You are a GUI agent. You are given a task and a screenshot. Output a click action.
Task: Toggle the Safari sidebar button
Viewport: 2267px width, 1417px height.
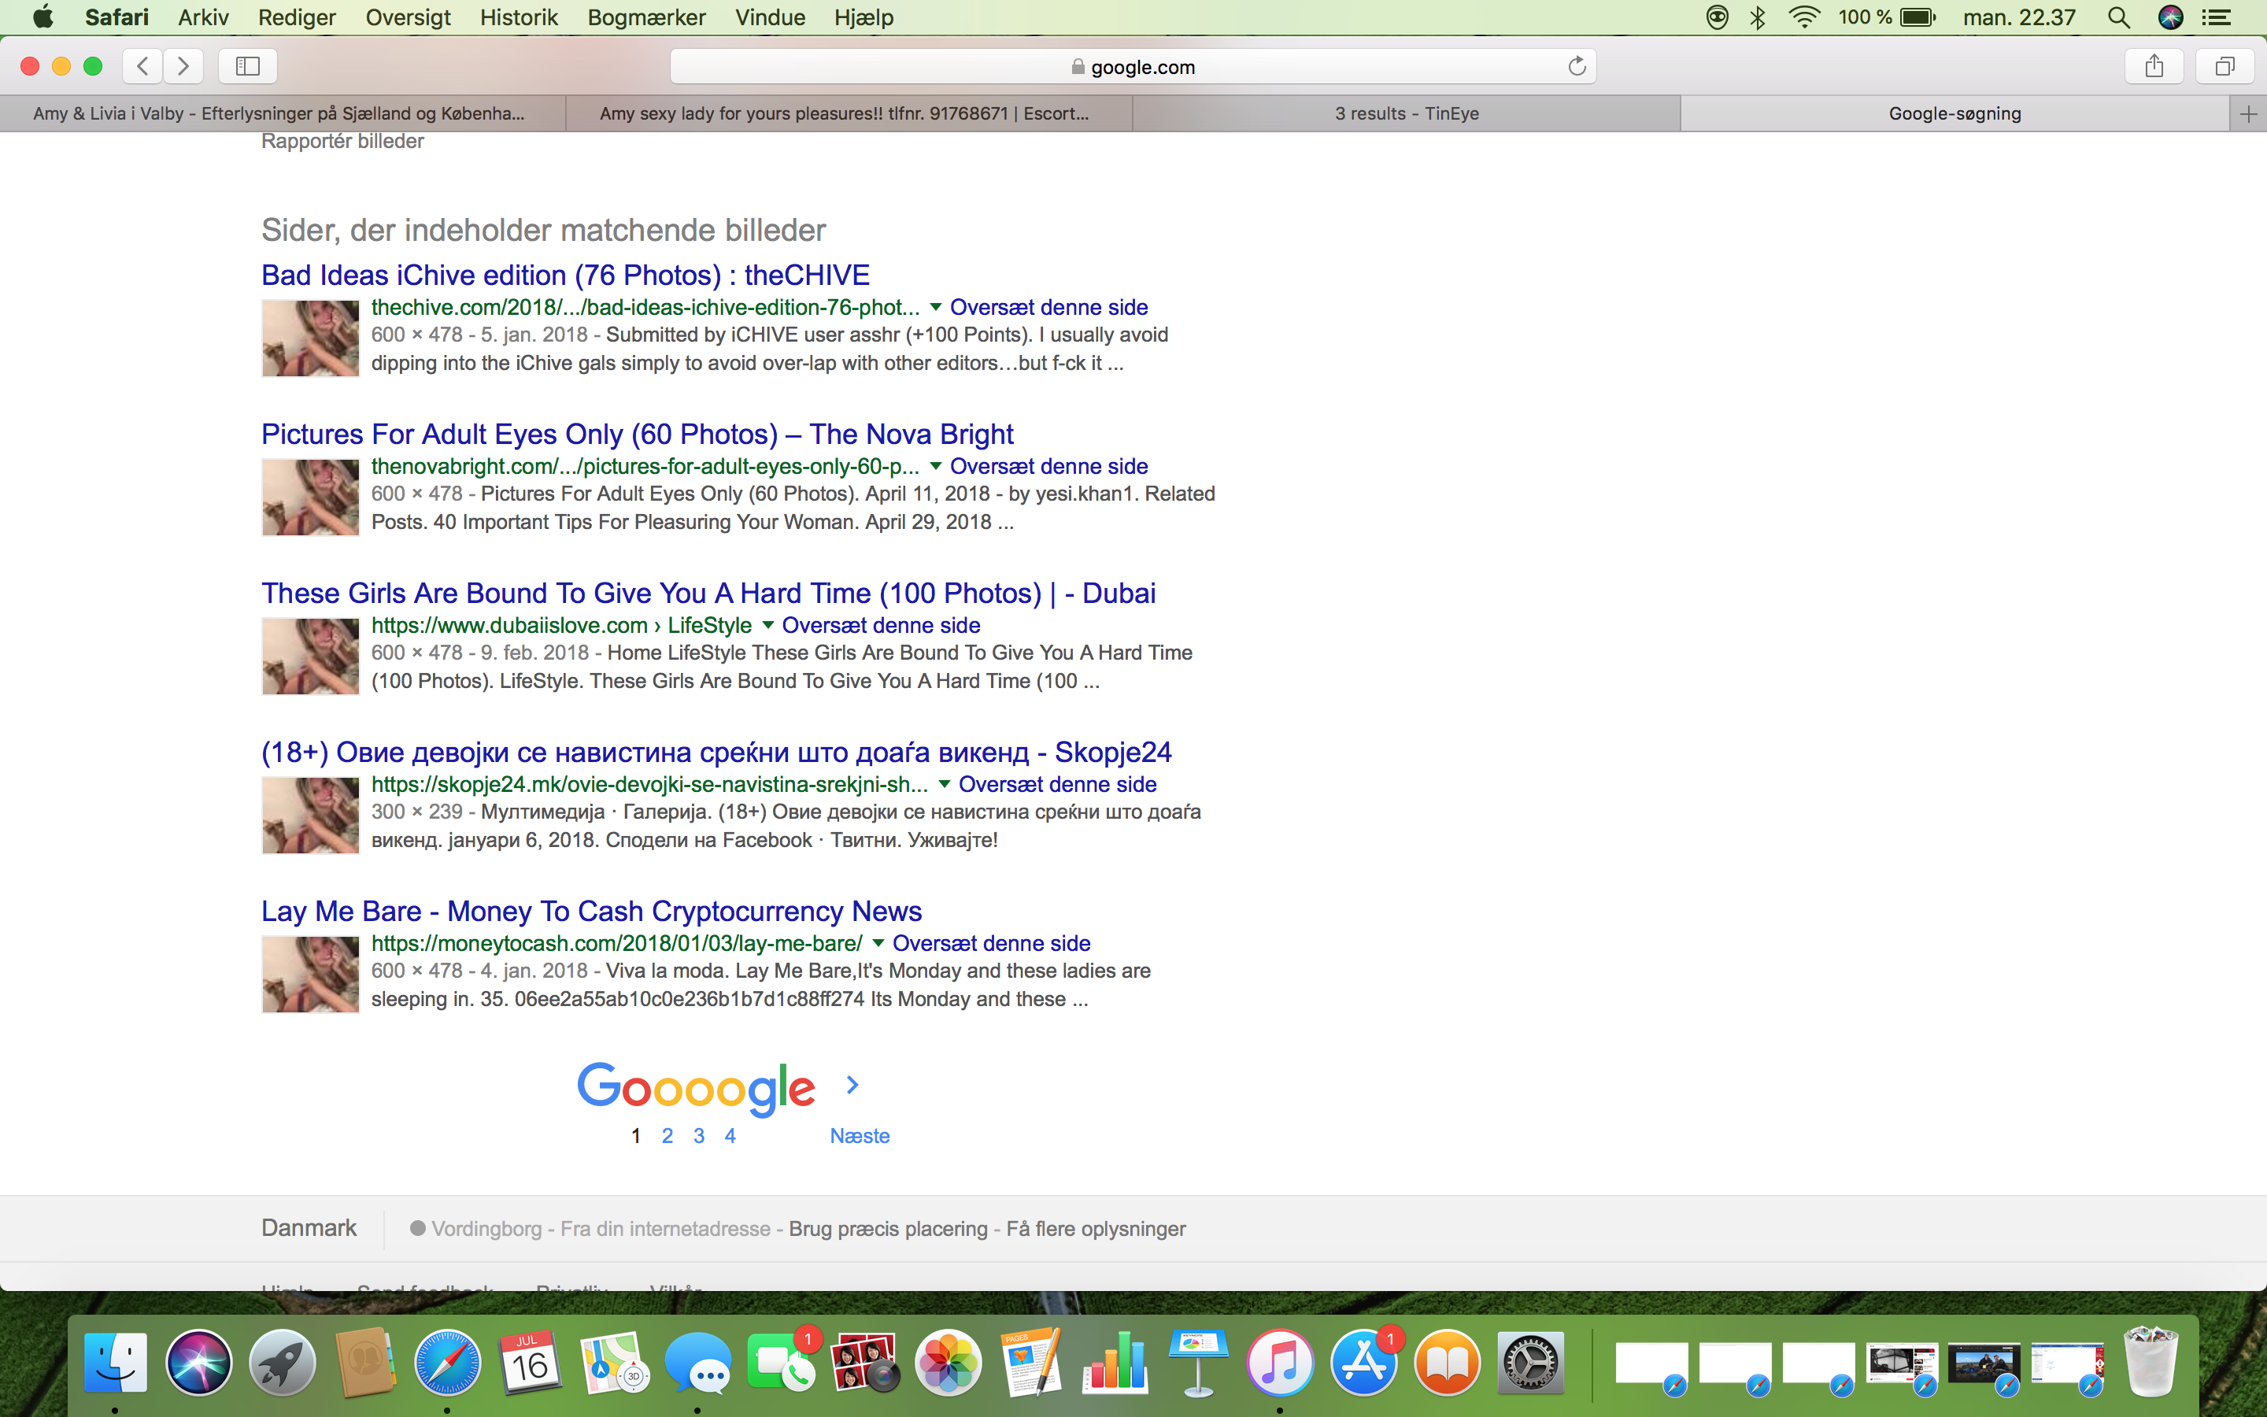click(247, 65)
